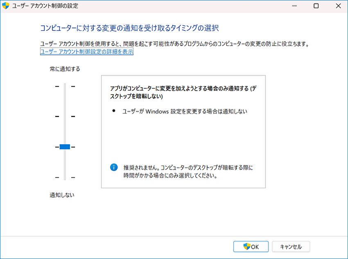The height and width of the screenshot is (259, 348).
Task: Click the 常に通知する label above slider
Action: (65, 69)
